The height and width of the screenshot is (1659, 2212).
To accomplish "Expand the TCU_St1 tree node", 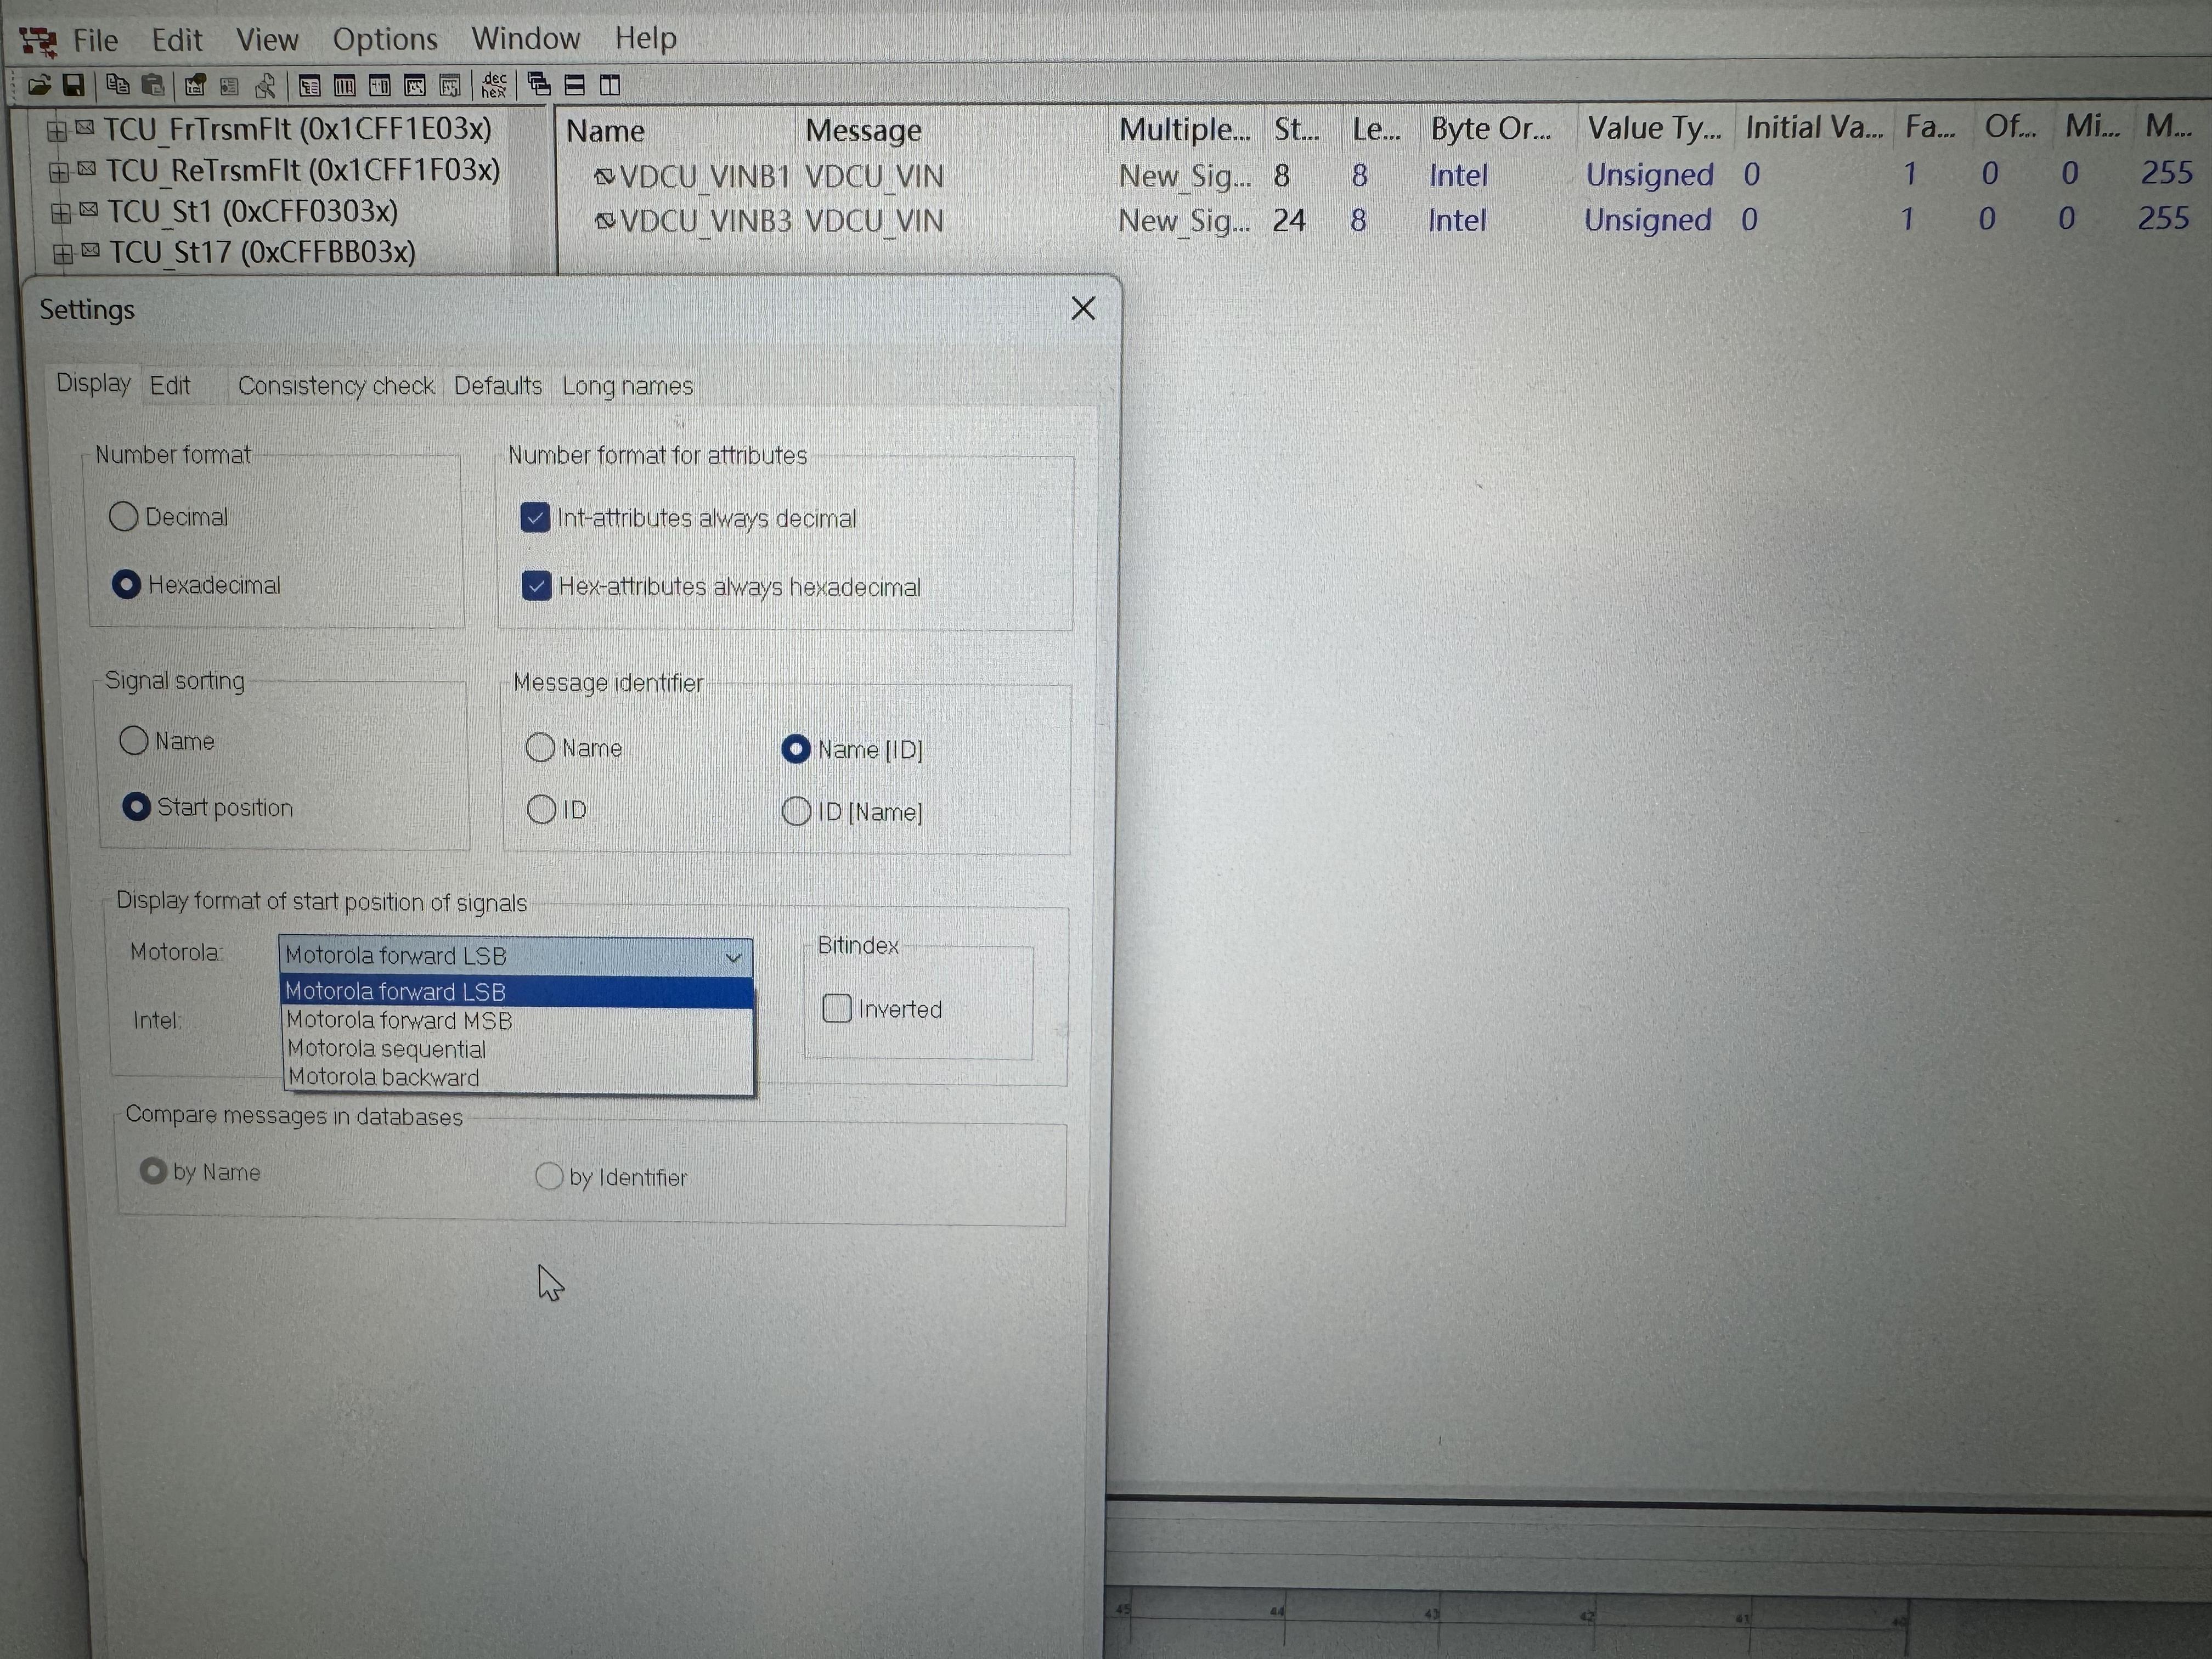I will point(61,213).
